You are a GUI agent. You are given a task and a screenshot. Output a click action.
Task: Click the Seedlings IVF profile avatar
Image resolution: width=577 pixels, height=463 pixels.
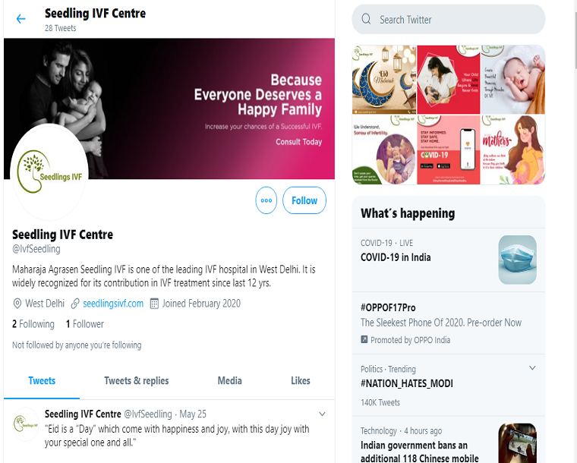coord(49,172)
